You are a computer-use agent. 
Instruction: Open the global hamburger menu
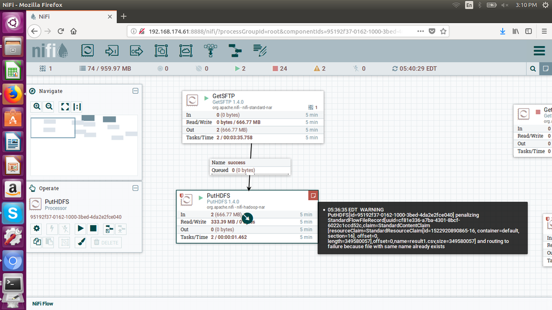539,51
